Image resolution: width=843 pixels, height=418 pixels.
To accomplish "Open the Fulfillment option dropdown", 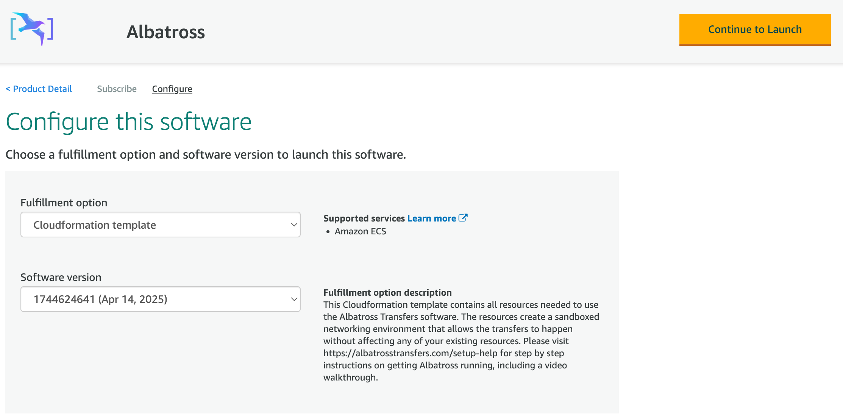I will [x=161, y=225].
